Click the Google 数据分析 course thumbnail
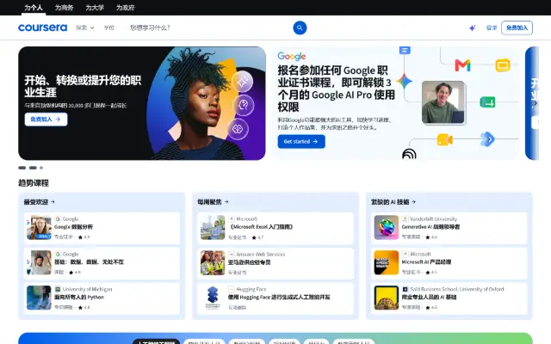Viewport: 551px width, 344px height. tap(39, 228)
